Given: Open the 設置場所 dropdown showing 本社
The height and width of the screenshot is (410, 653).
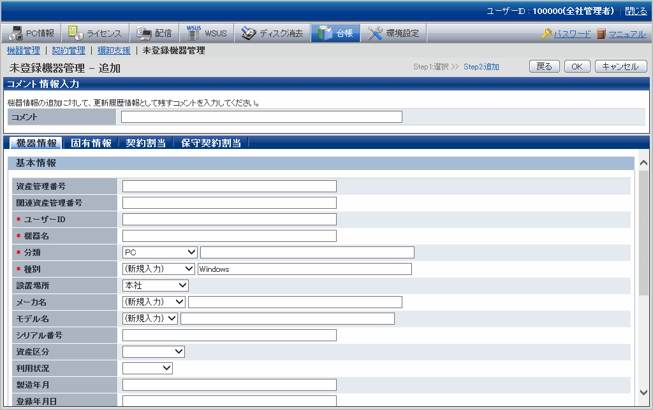Looking at the screenshot, I should [156, 285].
